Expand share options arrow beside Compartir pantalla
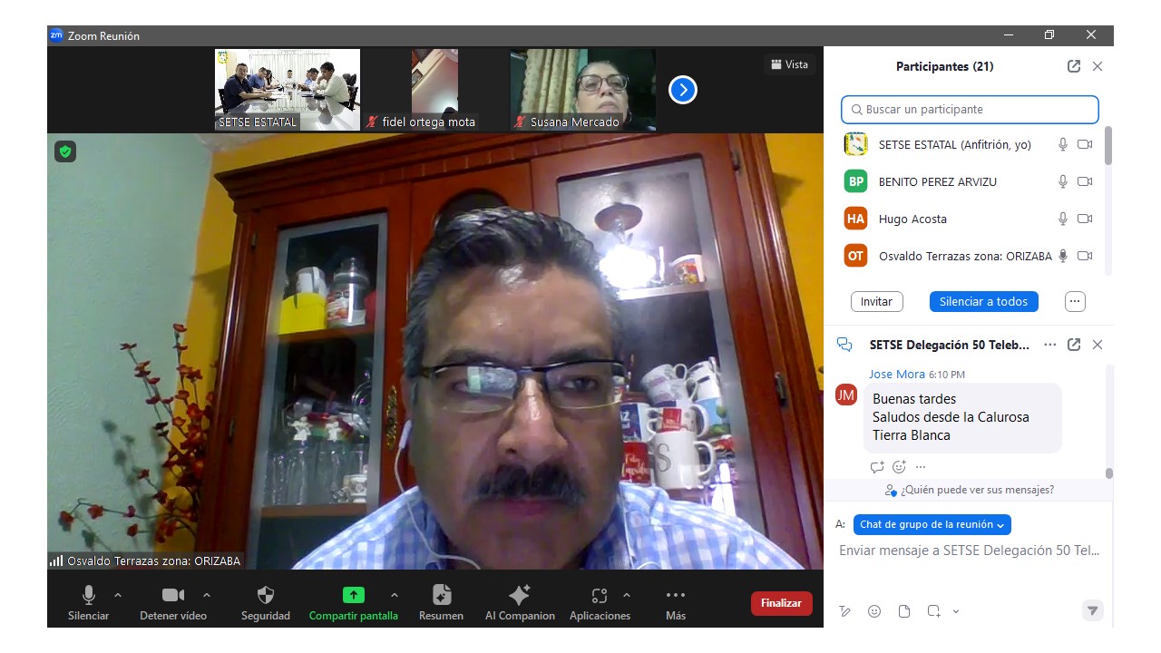Image resolution: width=1161 pixels, height=653 pixels. tap(394, 595)
